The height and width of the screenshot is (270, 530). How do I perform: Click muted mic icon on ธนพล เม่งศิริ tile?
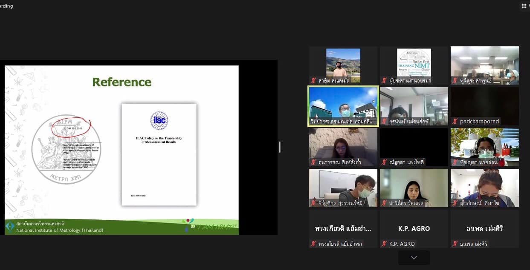pyautogui.click(x=455, y=244)
